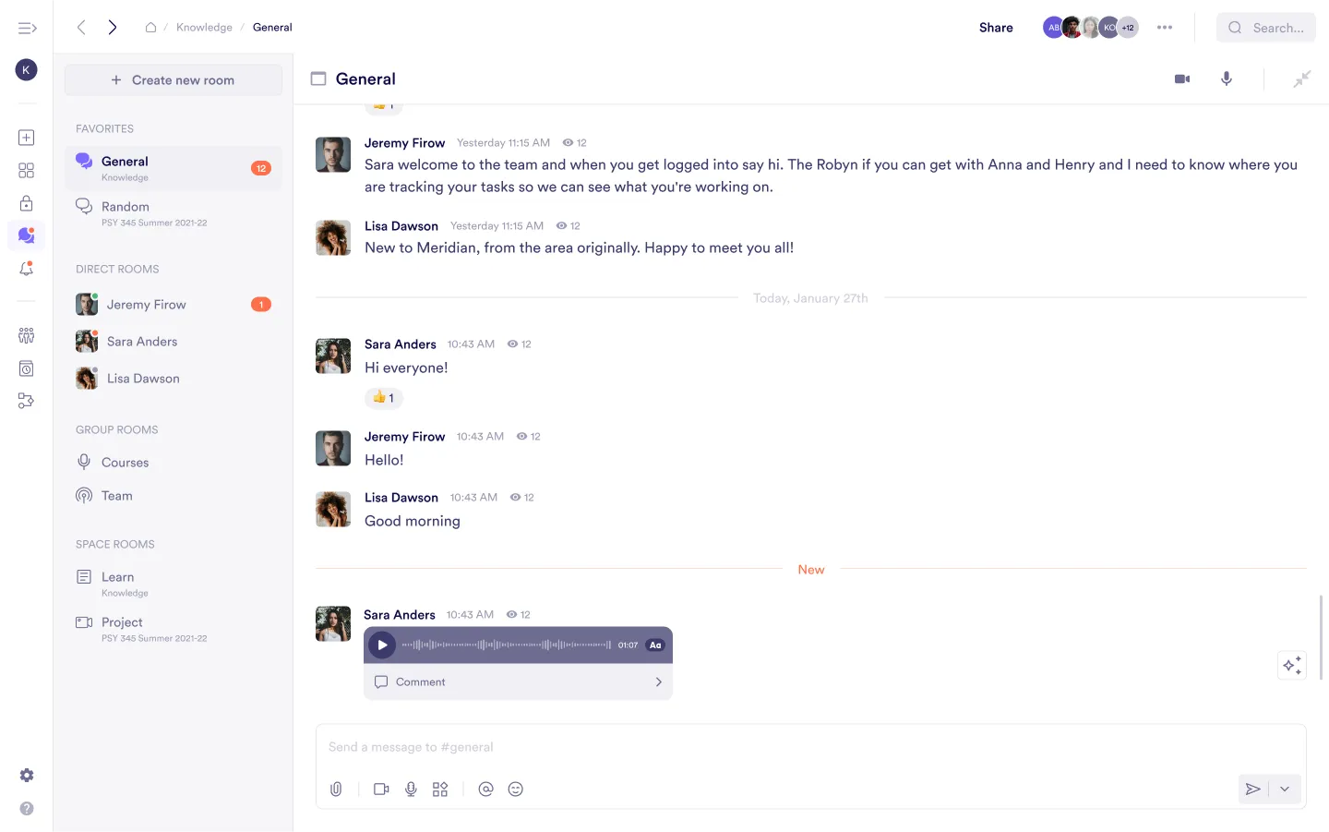Open the Knowledge breadcrumb link
Viewport: 1329px width, 832px height.
click(x=204, y=27)
